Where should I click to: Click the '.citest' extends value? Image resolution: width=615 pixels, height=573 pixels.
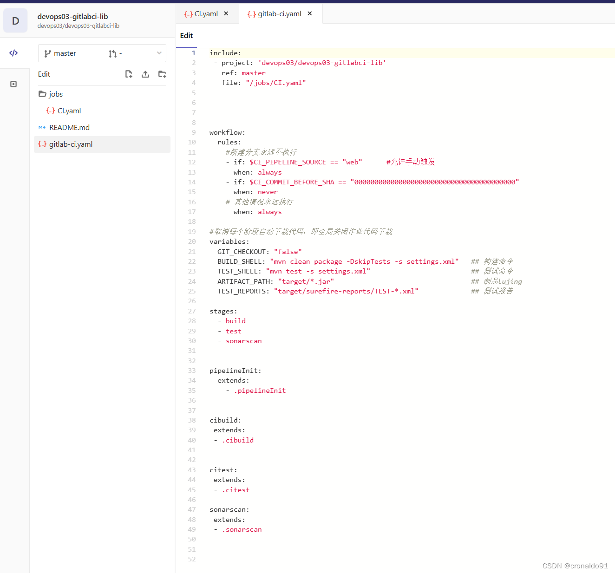(x=236, y=490)
